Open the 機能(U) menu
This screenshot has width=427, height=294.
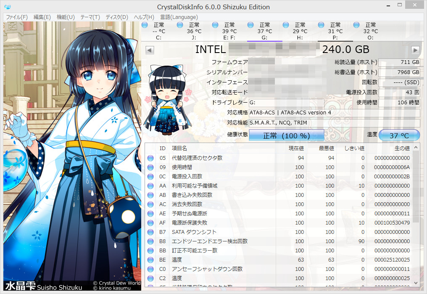(66, 17)
